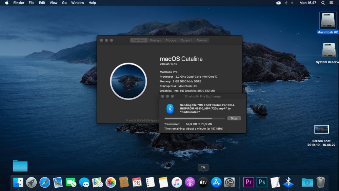Open the Apple menu
Viewport: 339px width, 191px height.
point(7,3)
